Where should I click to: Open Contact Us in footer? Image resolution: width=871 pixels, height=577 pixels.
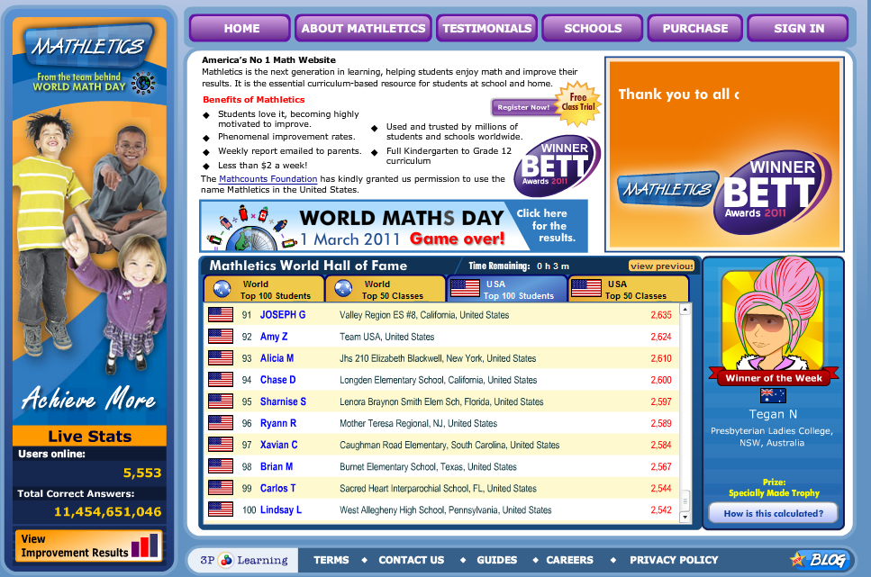[x=411, y=560]
